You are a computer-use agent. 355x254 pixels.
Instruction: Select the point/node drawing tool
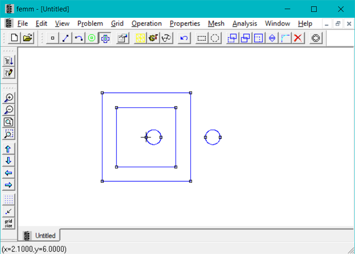(52, 38)
